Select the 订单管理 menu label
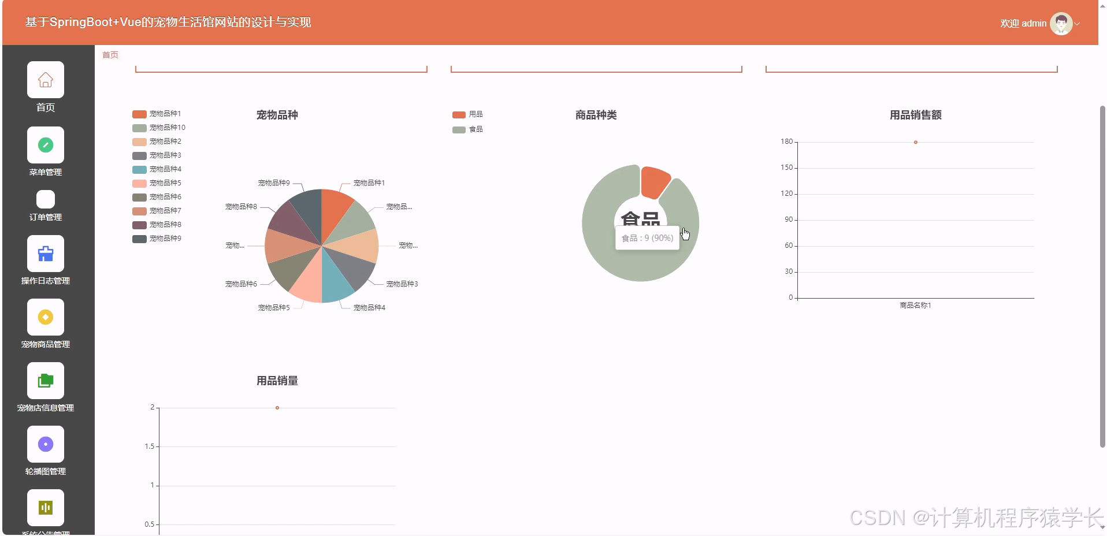Image resolution: width=1107 pixels, height=536 pixels. point(46,217)
